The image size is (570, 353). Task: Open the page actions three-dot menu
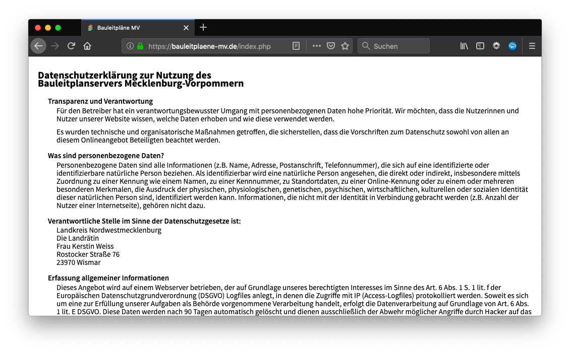(316, 46)
